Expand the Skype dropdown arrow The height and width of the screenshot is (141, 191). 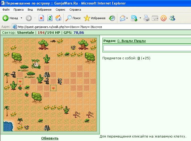[140, 18]
